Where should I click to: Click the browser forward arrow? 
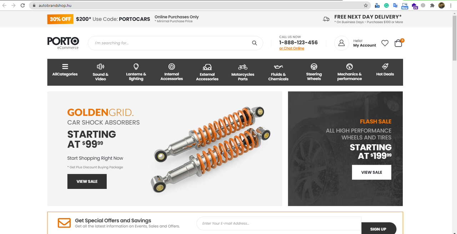[x=14, y=5]
